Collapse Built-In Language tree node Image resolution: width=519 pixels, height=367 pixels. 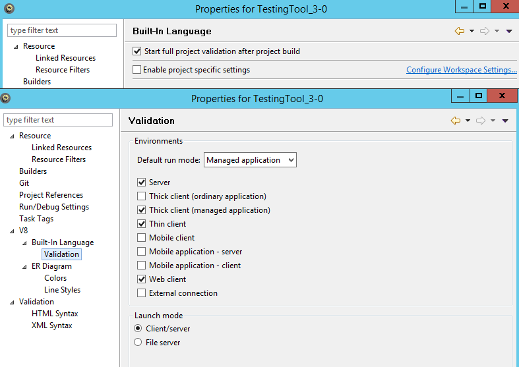(25, 243)
